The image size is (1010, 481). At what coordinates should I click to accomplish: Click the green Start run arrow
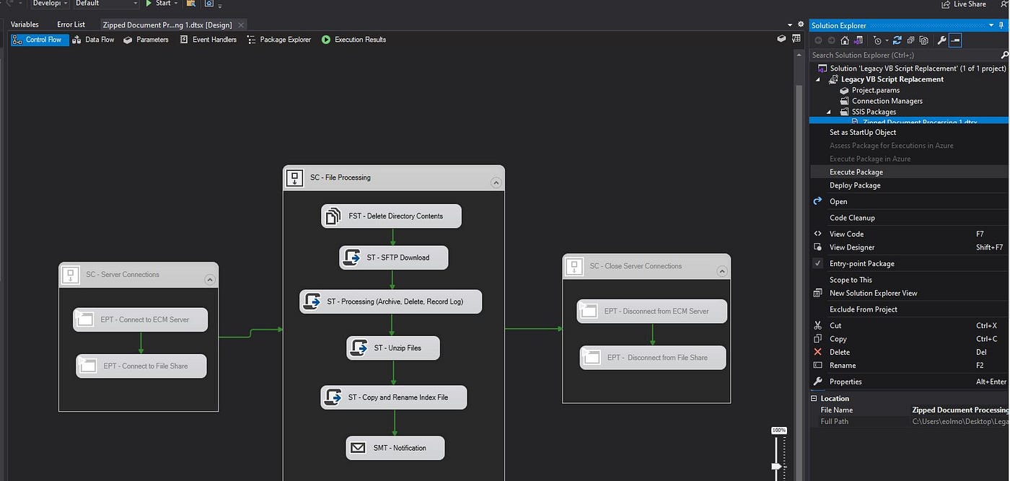[x=149, y=4]
